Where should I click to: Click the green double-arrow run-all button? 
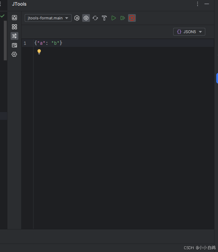tap(123, 18)
